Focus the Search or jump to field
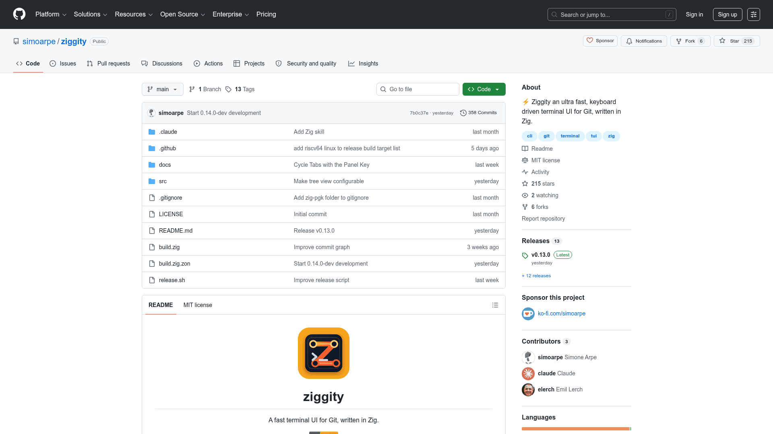This screenshot has height=434, width=773. click(x=612, y=14)
